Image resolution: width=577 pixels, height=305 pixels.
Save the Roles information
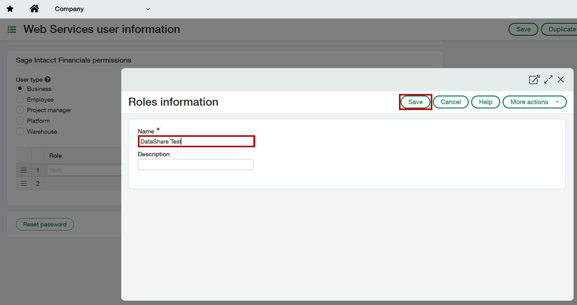click(x=415, y=102)
